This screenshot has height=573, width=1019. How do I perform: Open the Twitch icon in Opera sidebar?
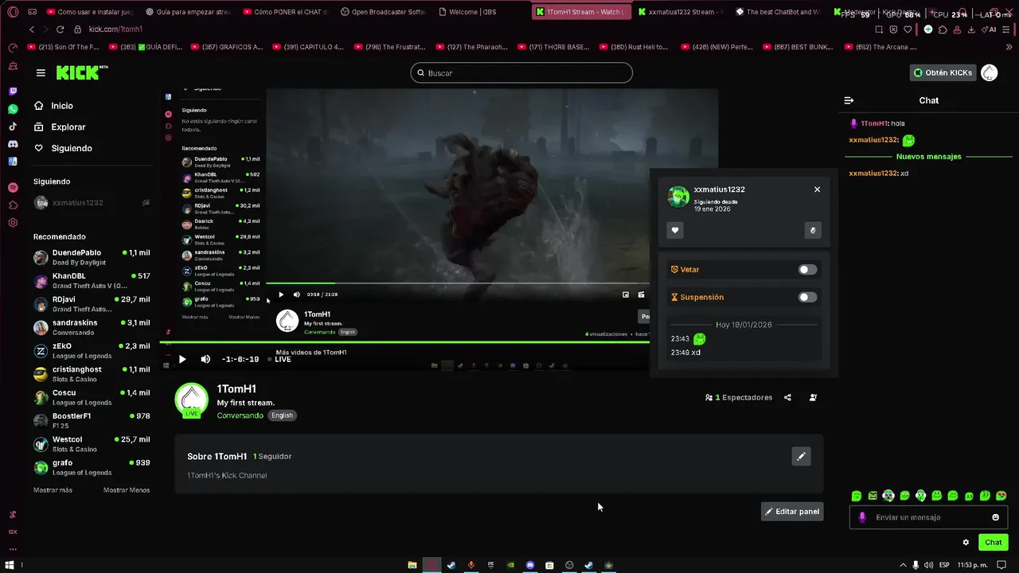point(13,92)
